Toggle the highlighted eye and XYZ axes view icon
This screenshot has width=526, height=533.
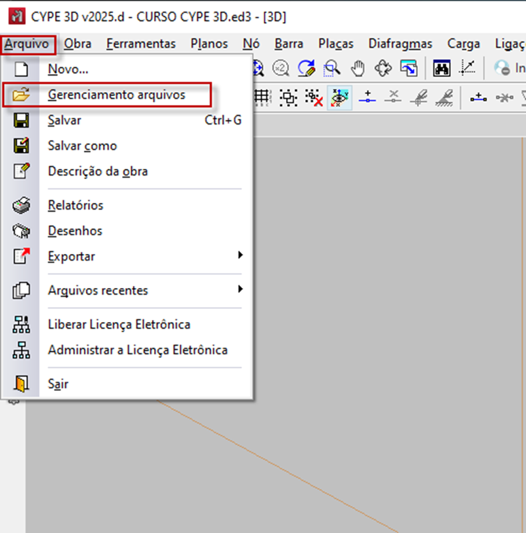(x=339, y=97)
